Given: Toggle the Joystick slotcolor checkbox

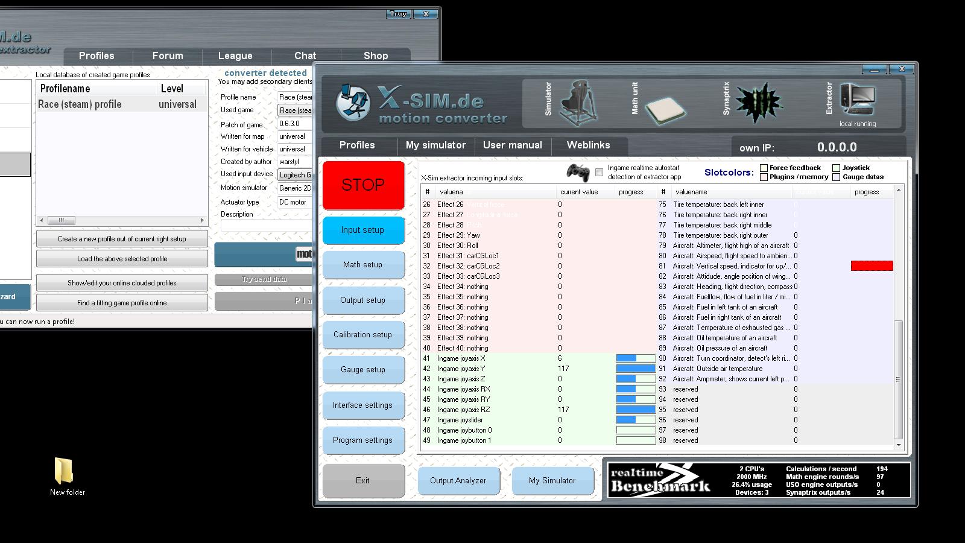Looking at the screenshot, I should click(837, 168).
